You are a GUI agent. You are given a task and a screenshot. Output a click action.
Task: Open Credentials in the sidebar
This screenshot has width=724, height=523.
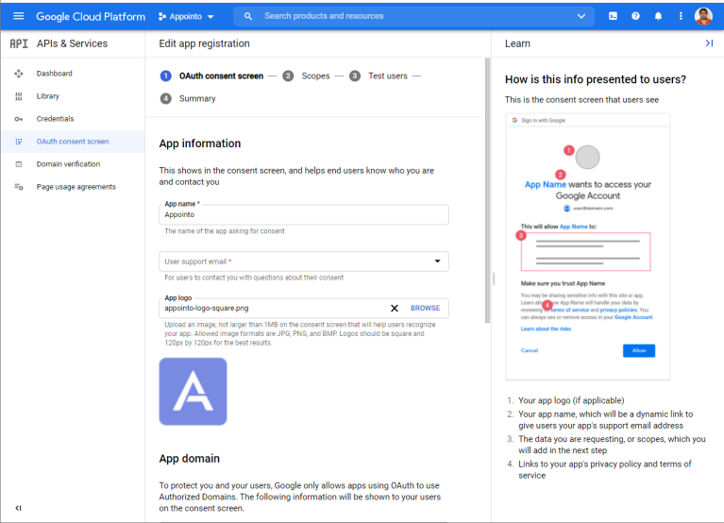pos(73,119)
